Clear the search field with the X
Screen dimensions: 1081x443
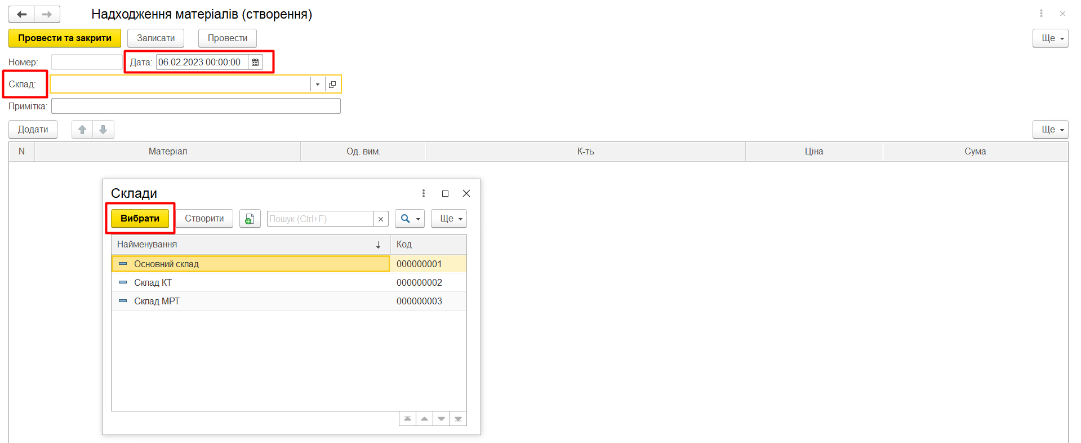[381, 219]
